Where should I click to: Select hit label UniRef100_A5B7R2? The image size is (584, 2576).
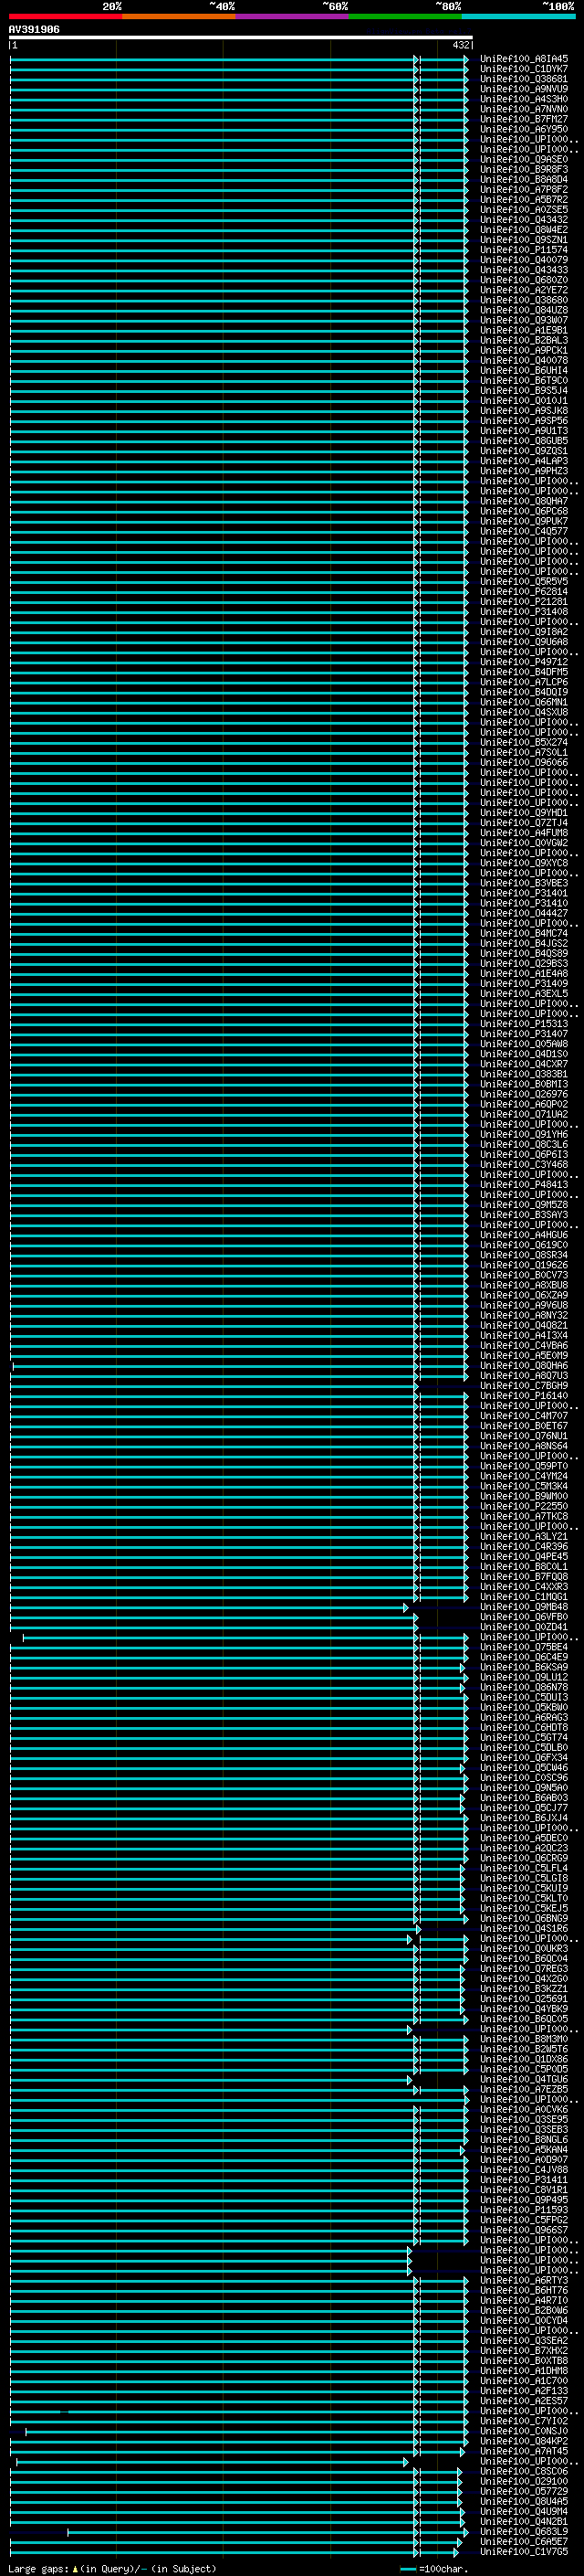pos(524,199)
